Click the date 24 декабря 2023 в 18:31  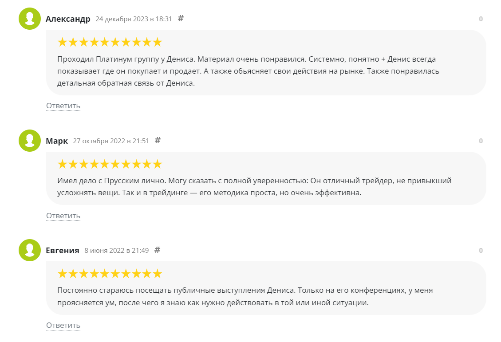click(134, 19)
